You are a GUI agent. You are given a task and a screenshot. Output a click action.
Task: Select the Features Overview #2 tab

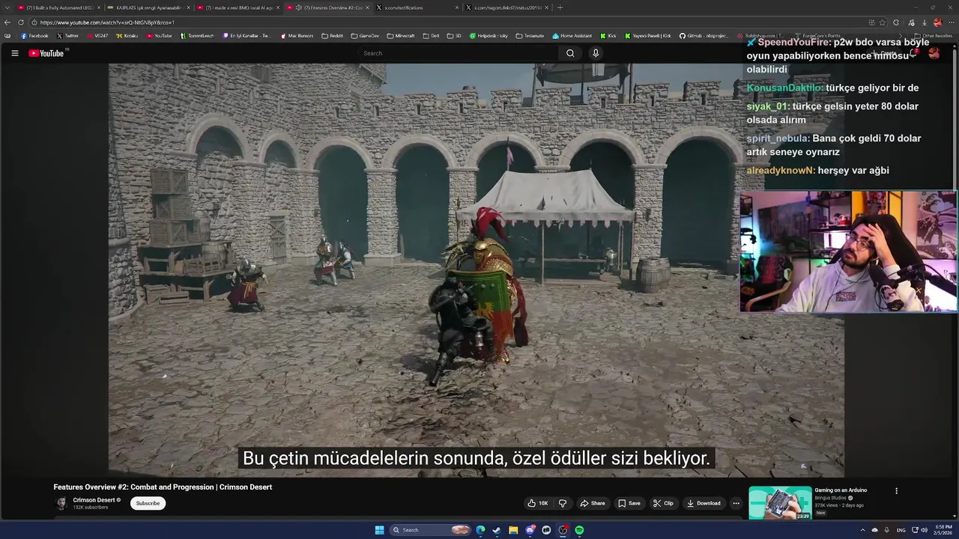[x=327, y=7]
